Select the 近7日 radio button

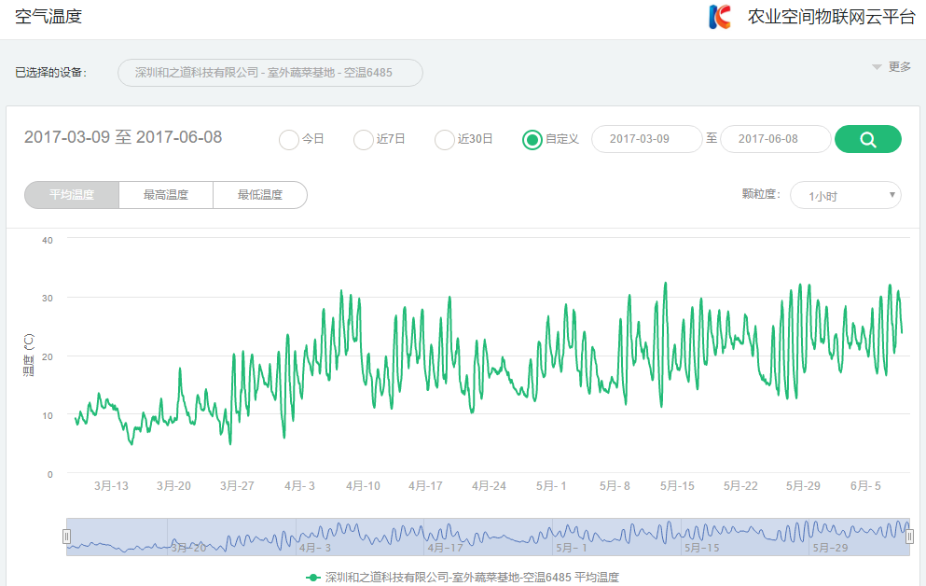click(x=363, y=138)
